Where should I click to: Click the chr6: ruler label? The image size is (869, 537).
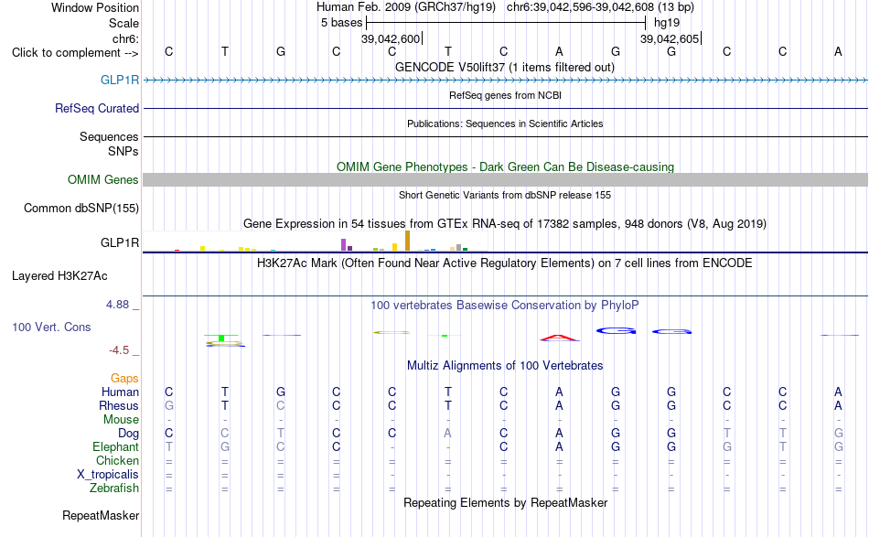pos(125,38)
